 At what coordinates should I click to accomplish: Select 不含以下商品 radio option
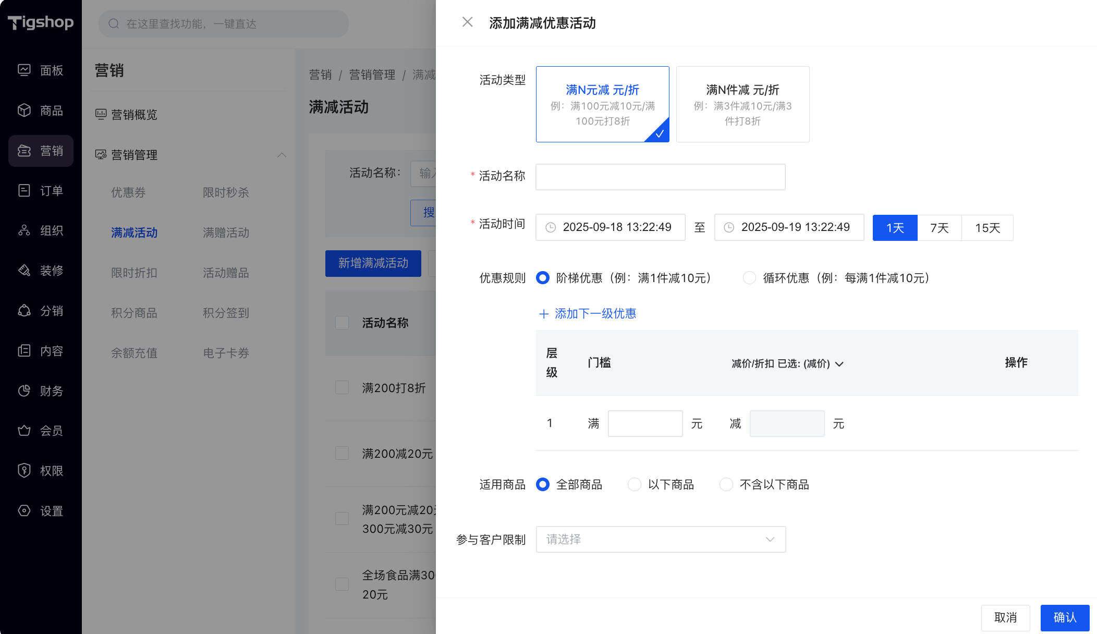tap(726, 484)
